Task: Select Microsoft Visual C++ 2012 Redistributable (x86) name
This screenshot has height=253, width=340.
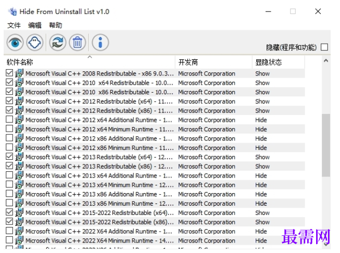Action: pos(99,111)
